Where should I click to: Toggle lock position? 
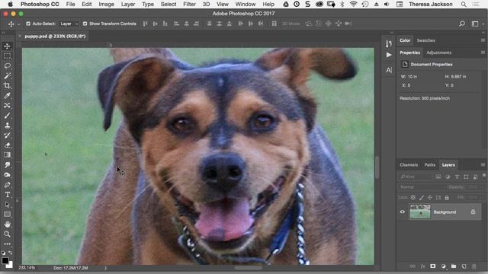coord(430,198)
